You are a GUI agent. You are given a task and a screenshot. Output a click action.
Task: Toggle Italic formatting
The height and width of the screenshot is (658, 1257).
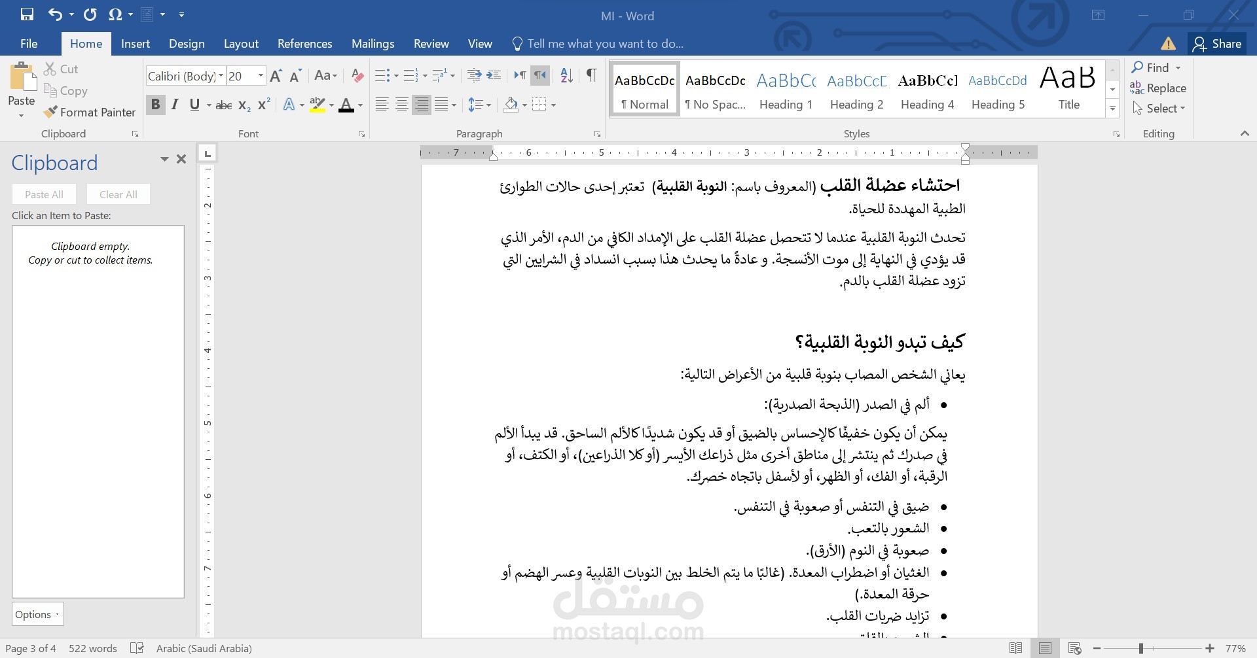[175, 105]
